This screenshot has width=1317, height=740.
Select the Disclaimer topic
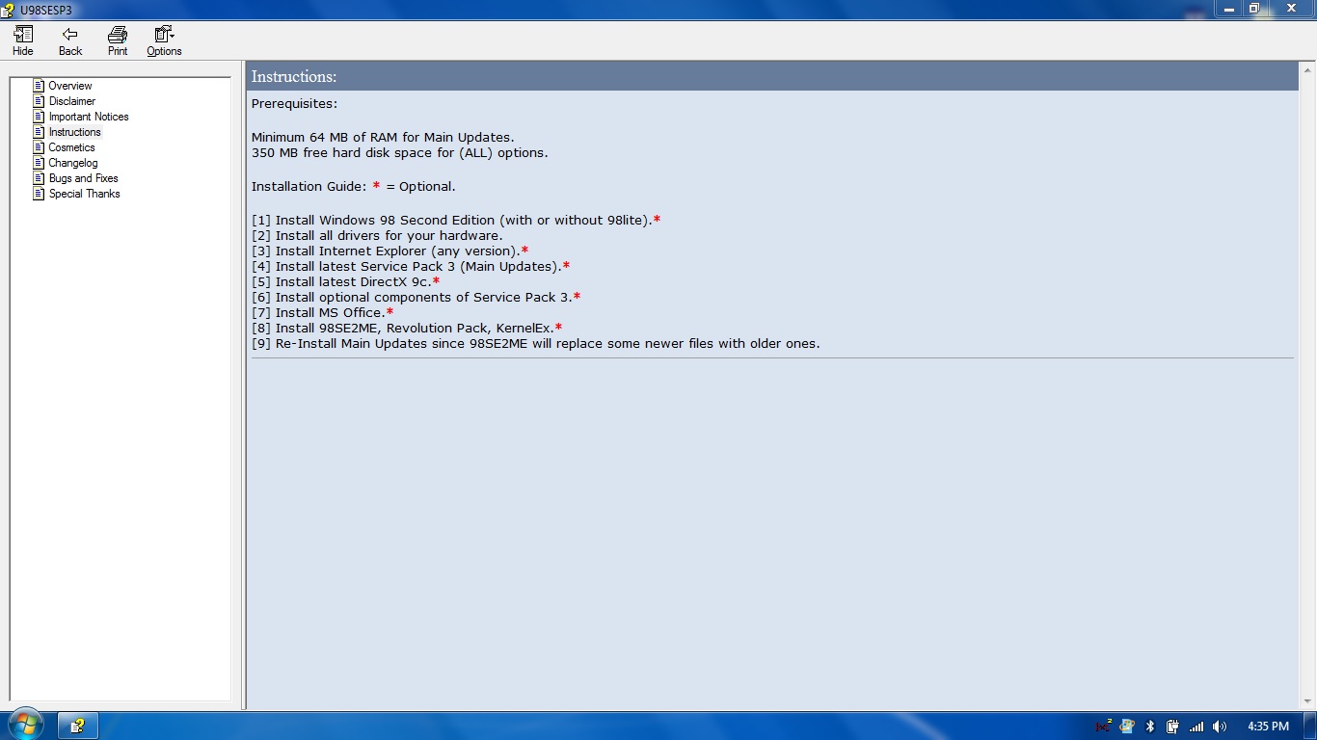tap(72, 101)
